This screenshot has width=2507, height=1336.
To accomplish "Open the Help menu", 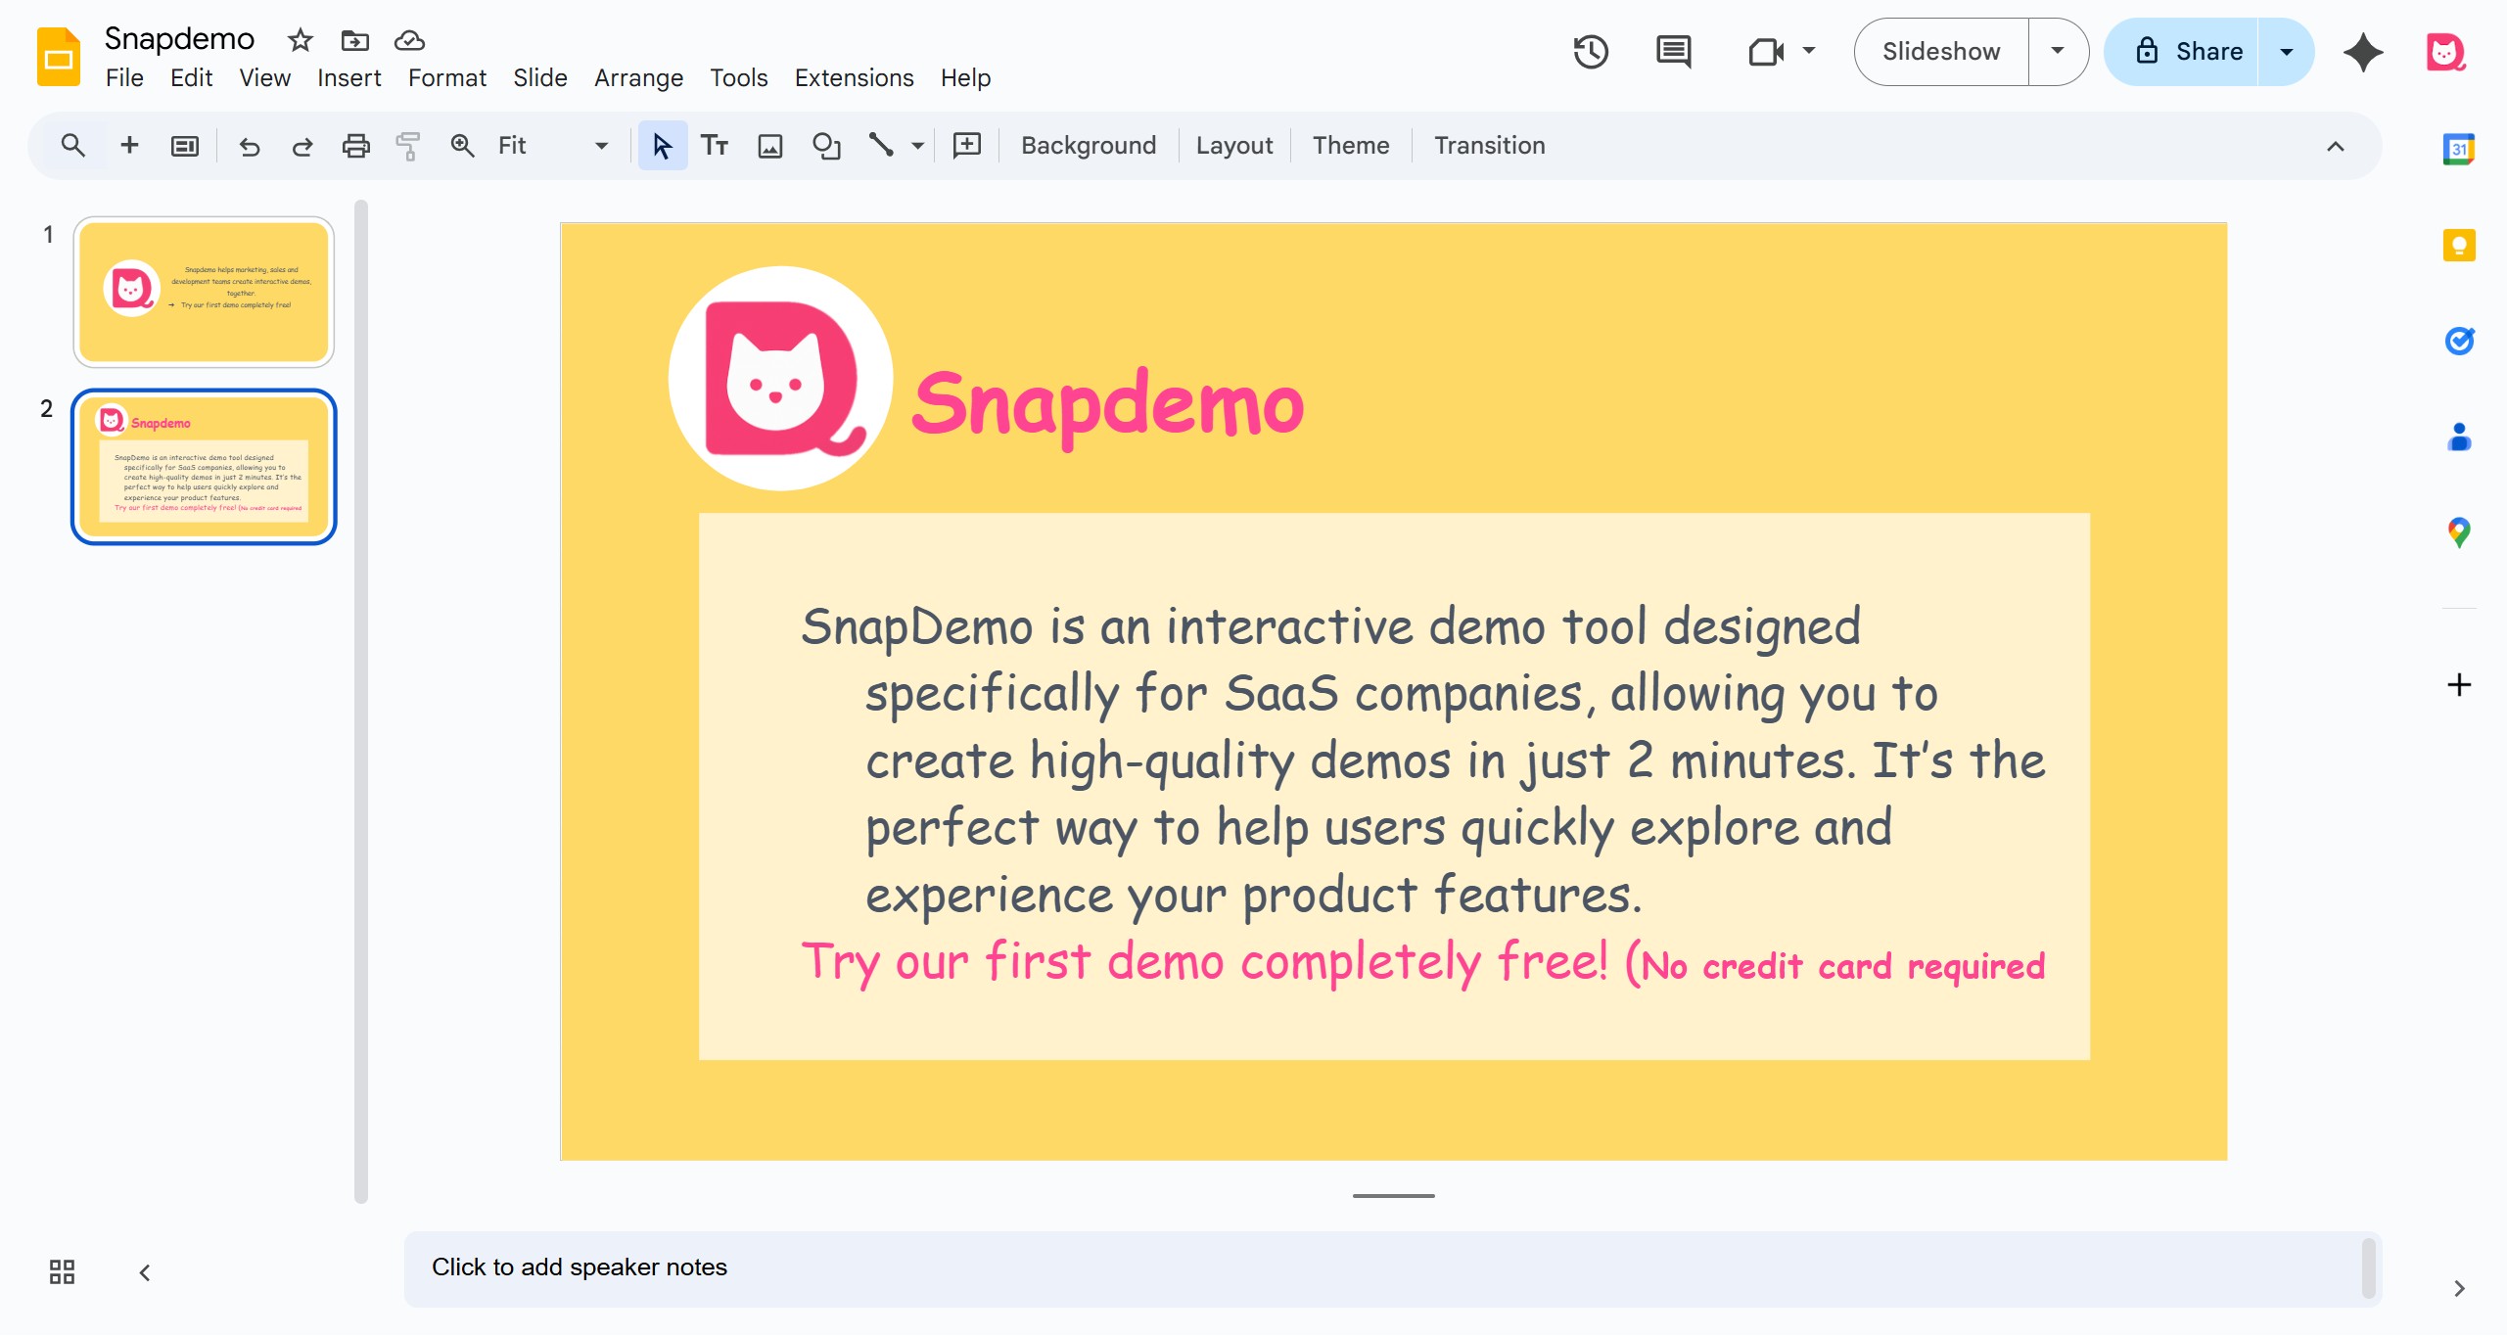I will coord(965,77).
